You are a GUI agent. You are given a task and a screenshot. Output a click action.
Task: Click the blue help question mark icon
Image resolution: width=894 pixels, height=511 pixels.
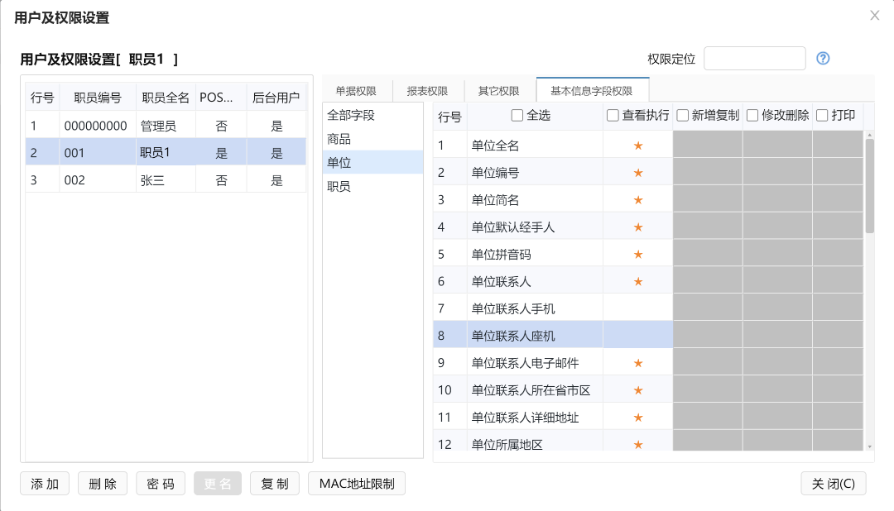click(823, 58)
